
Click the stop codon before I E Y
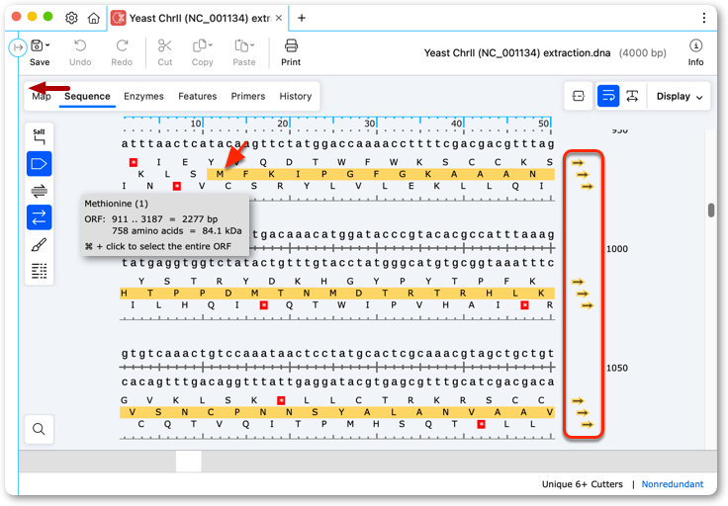[x=134, y=162]
